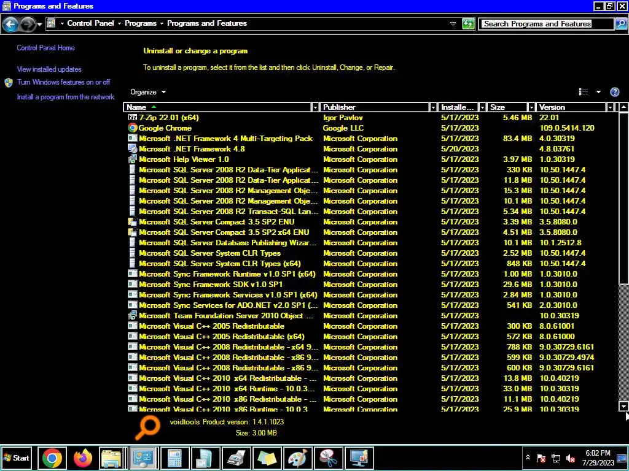
Task: Click the Microsoft Help Viewer 1.0 icon
Action: [133, 159]
